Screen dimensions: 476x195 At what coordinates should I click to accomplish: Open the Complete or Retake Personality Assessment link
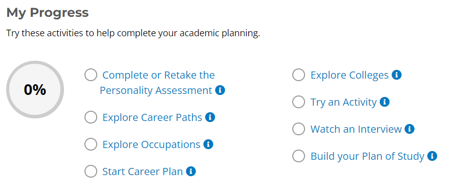click(x=157, y=83)
